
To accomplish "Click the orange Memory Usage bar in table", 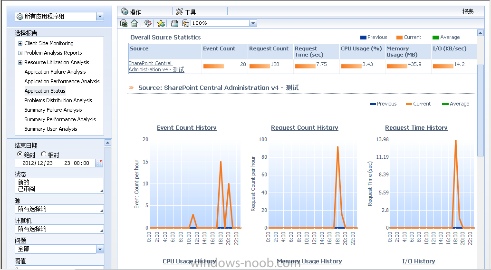I will tap(397, 66).
